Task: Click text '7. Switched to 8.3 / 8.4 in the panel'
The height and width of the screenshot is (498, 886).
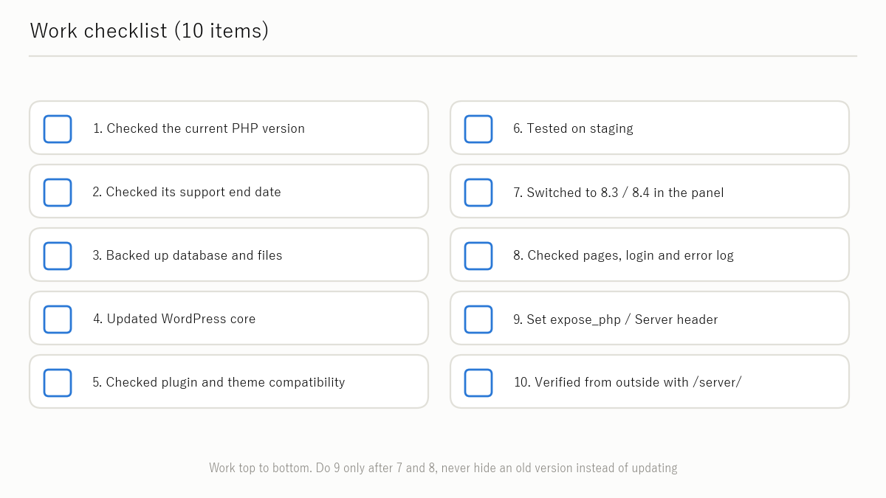Action: coord(619,193)
